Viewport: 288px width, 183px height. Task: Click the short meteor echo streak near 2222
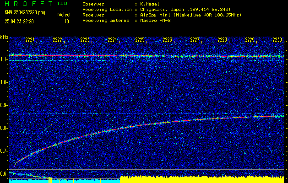coord(49,127)
